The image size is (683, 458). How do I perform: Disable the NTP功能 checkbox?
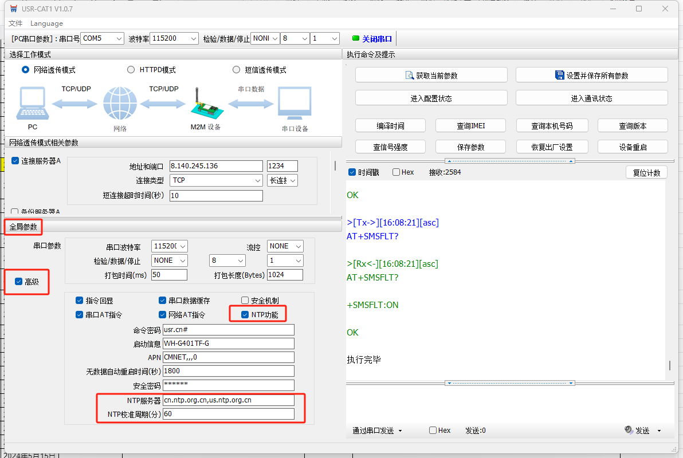(x=245, y=314)
